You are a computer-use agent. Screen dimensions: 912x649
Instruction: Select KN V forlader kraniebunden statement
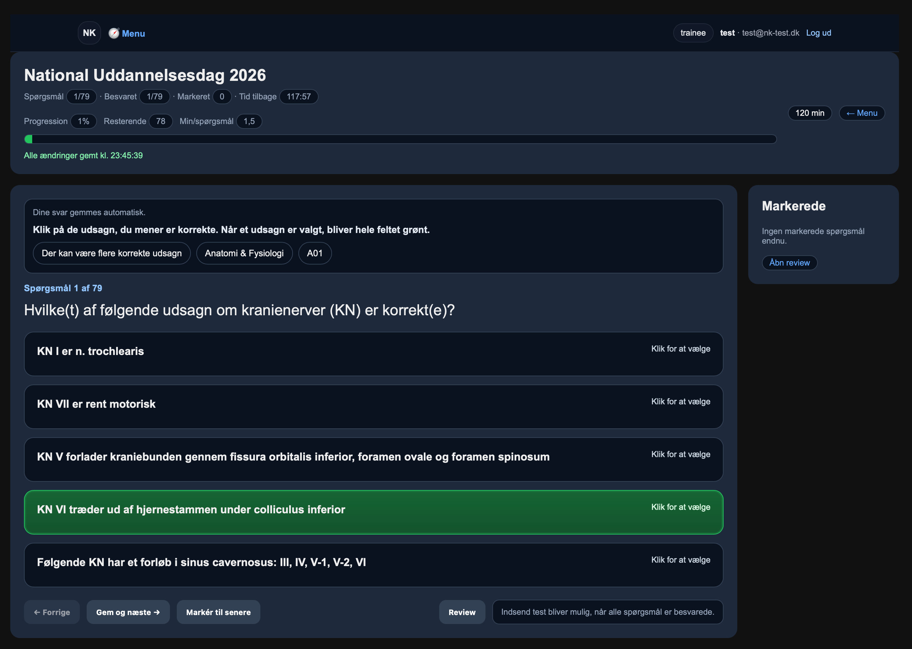point(373,459)
